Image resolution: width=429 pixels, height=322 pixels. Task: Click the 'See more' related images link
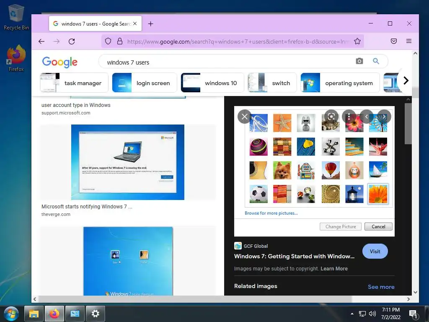click(381, 287)
